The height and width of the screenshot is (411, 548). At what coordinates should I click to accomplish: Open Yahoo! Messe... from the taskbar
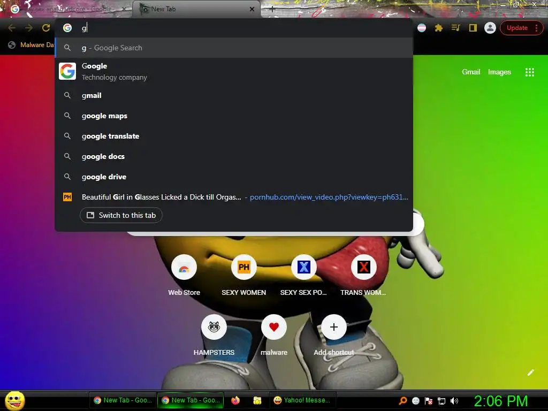303,400
